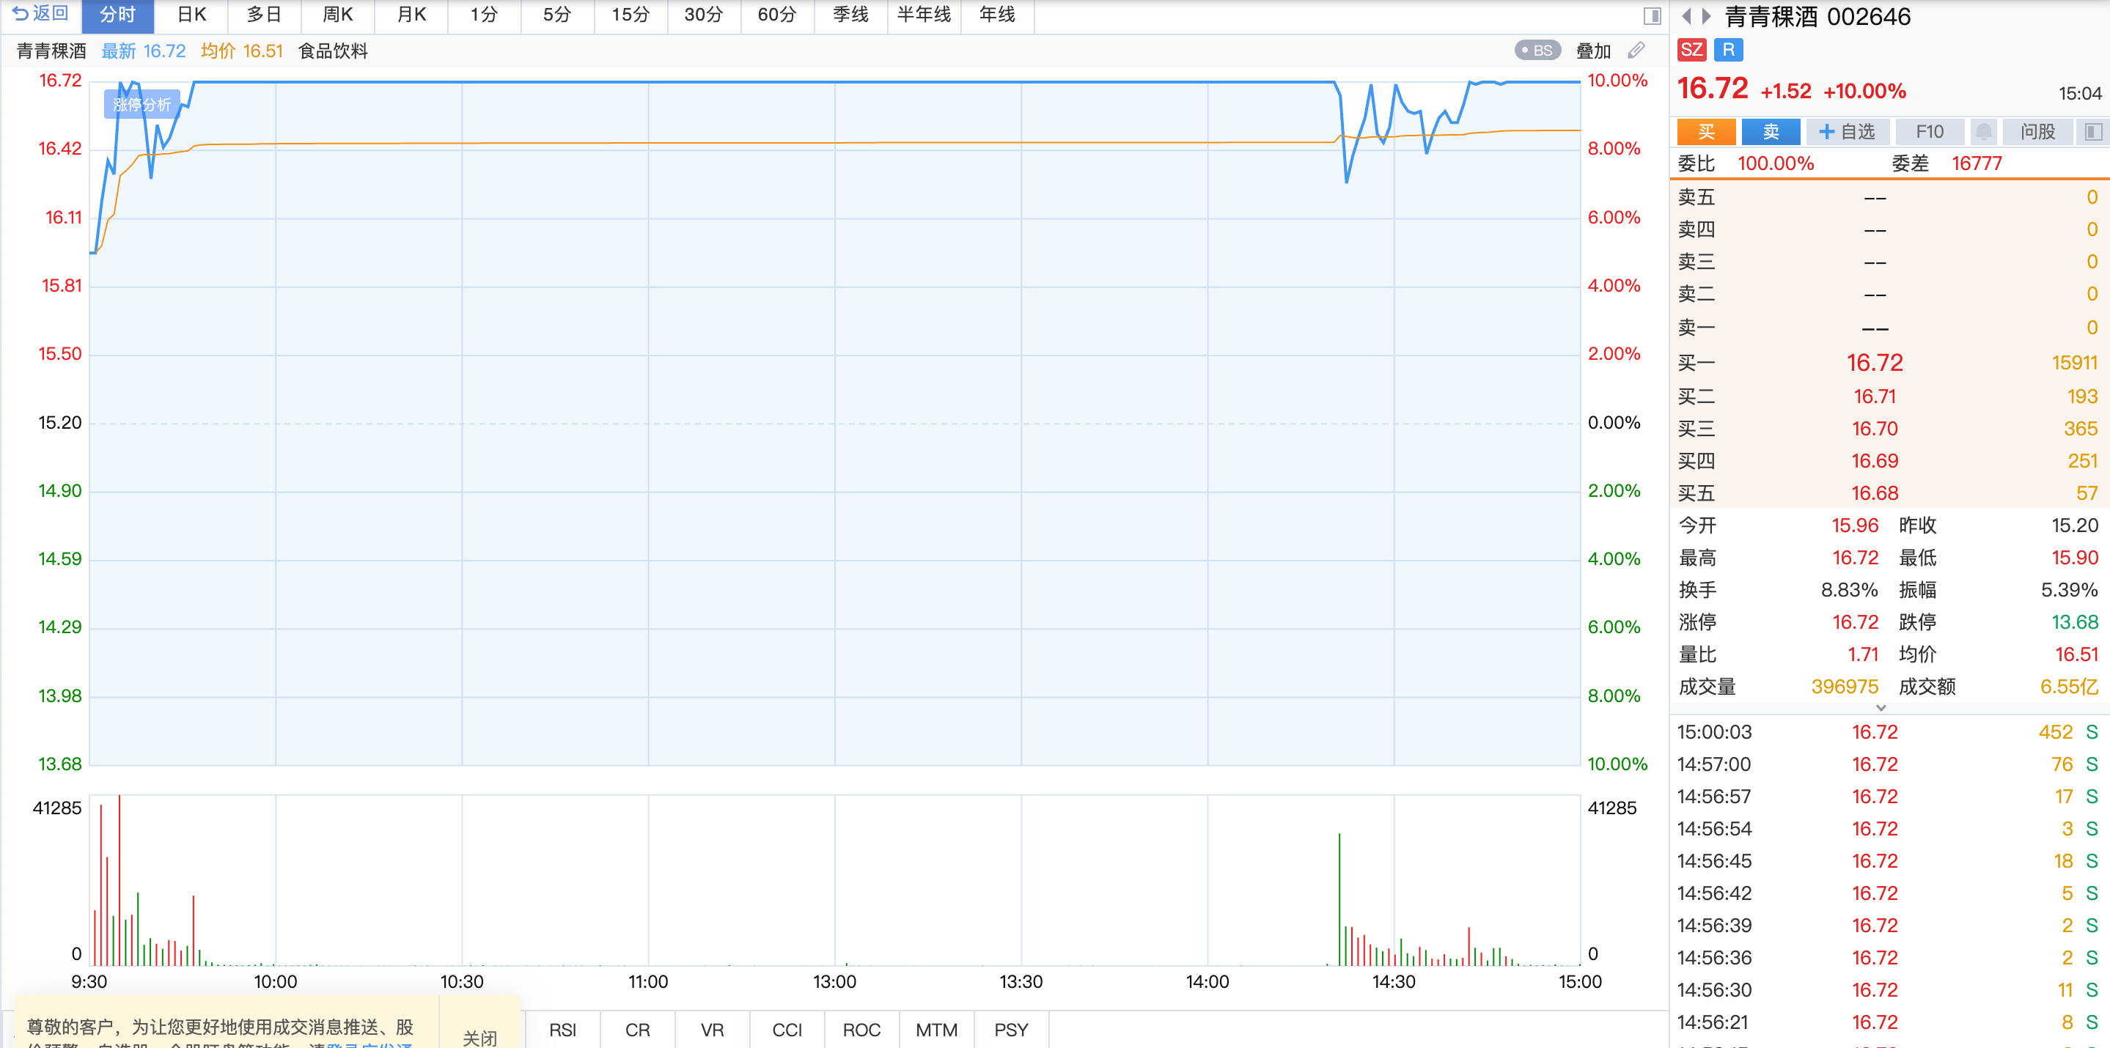Screen dimensions: 2110x1048
Task: Open 涨停分析 label on chart
Action: point(141,105)
